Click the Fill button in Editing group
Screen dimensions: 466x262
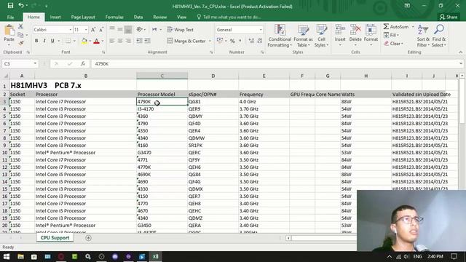pyautogui.click(x=392, y=35)
